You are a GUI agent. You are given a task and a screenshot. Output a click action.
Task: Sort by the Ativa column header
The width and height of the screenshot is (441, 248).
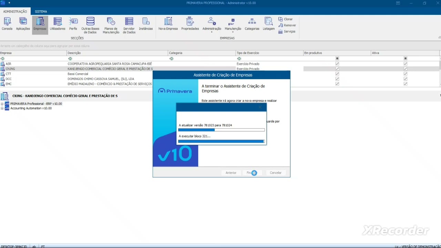405,53
